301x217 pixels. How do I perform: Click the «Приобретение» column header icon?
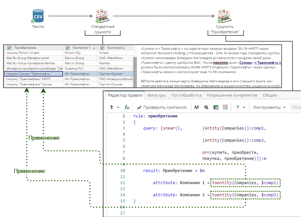9,48
